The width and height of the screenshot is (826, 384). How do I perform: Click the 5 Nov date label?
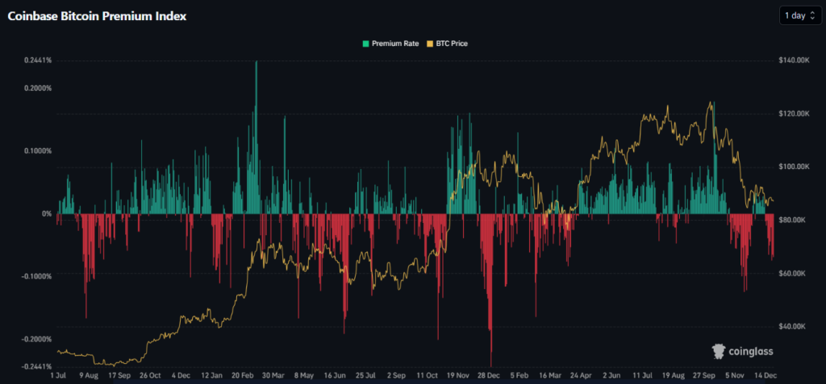click(x=734, y=376)
